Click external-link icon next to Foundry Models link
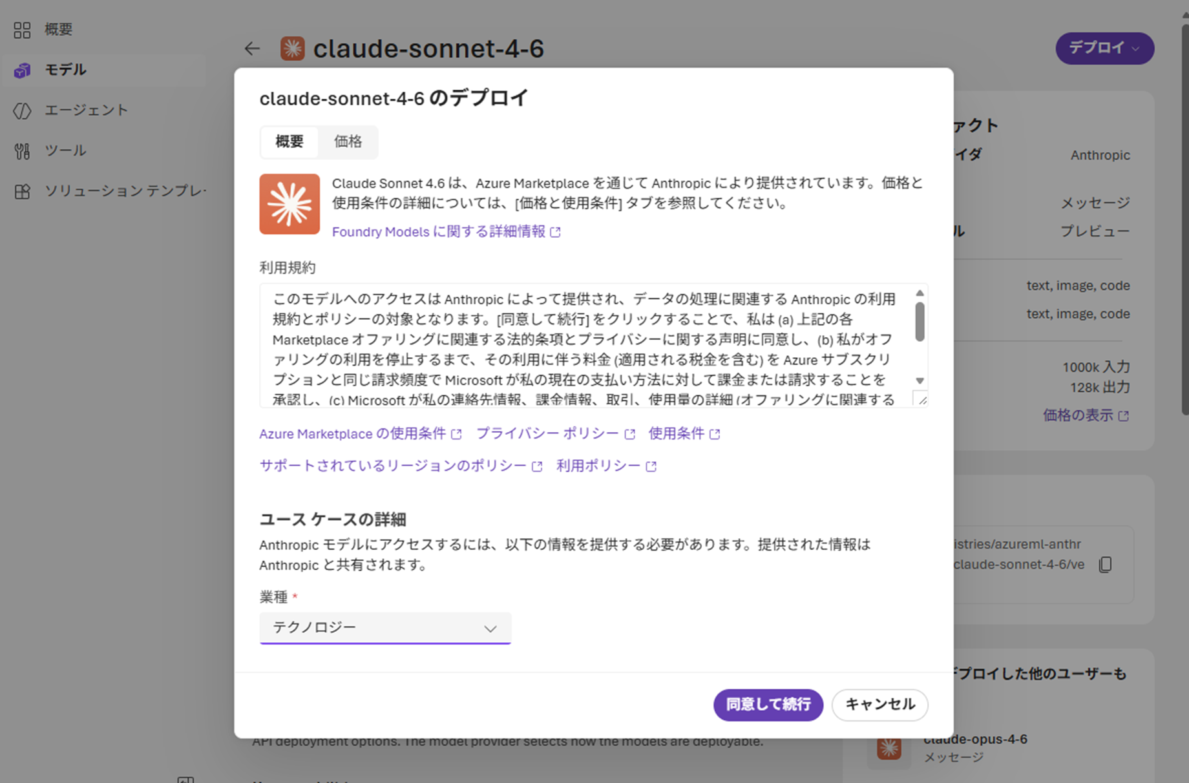 point(556,232)
